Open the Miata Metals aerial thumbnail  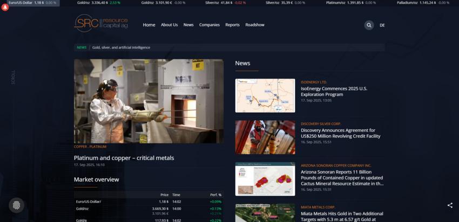click(265, 213)
